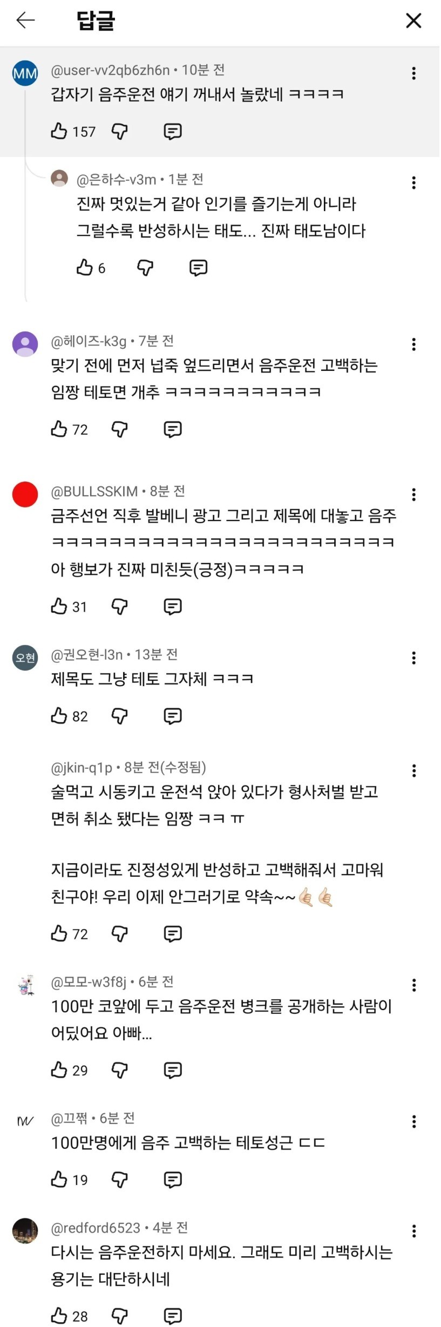Like the @jkin-q1p comment with 72 likes

point(59,933)
